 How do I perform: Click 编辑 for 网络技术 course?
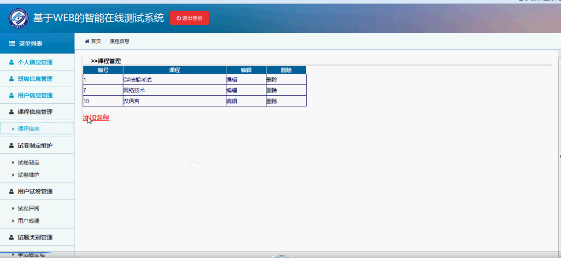pos(232,90)
